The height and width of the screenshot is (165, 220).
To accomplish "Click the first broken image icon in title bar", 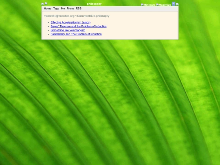I will point(43,4).
